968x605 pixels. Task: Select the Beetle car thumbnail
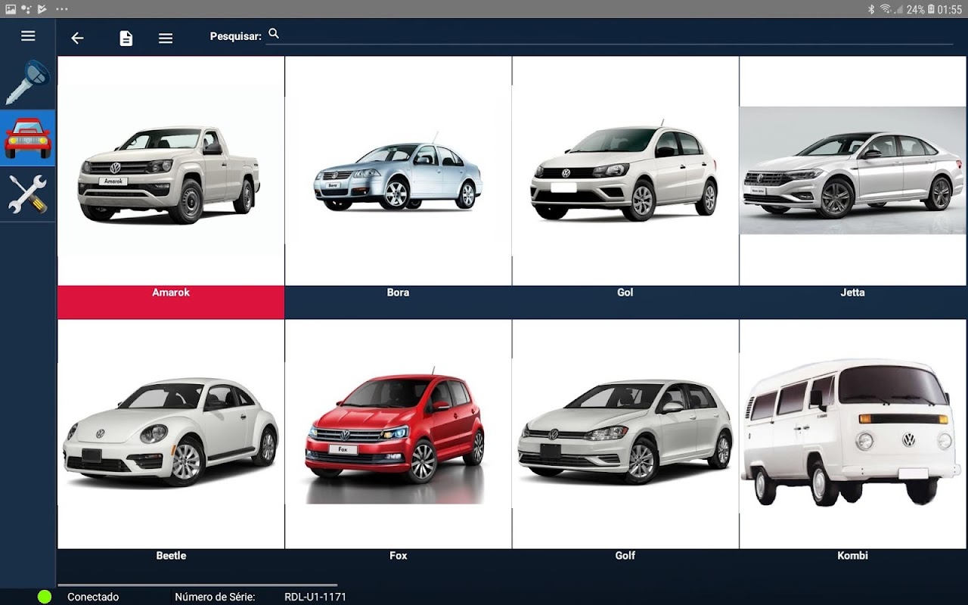(x=171, y=434)
